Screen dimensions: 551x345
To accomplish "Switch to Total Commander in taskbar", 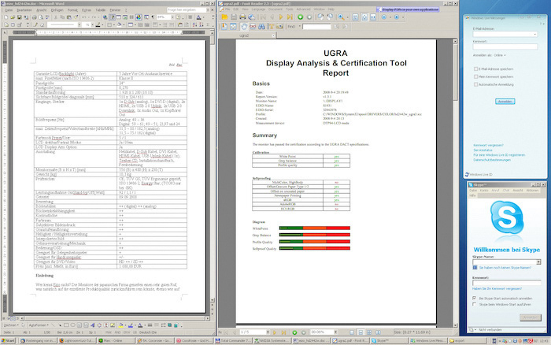I will point(233,341).
